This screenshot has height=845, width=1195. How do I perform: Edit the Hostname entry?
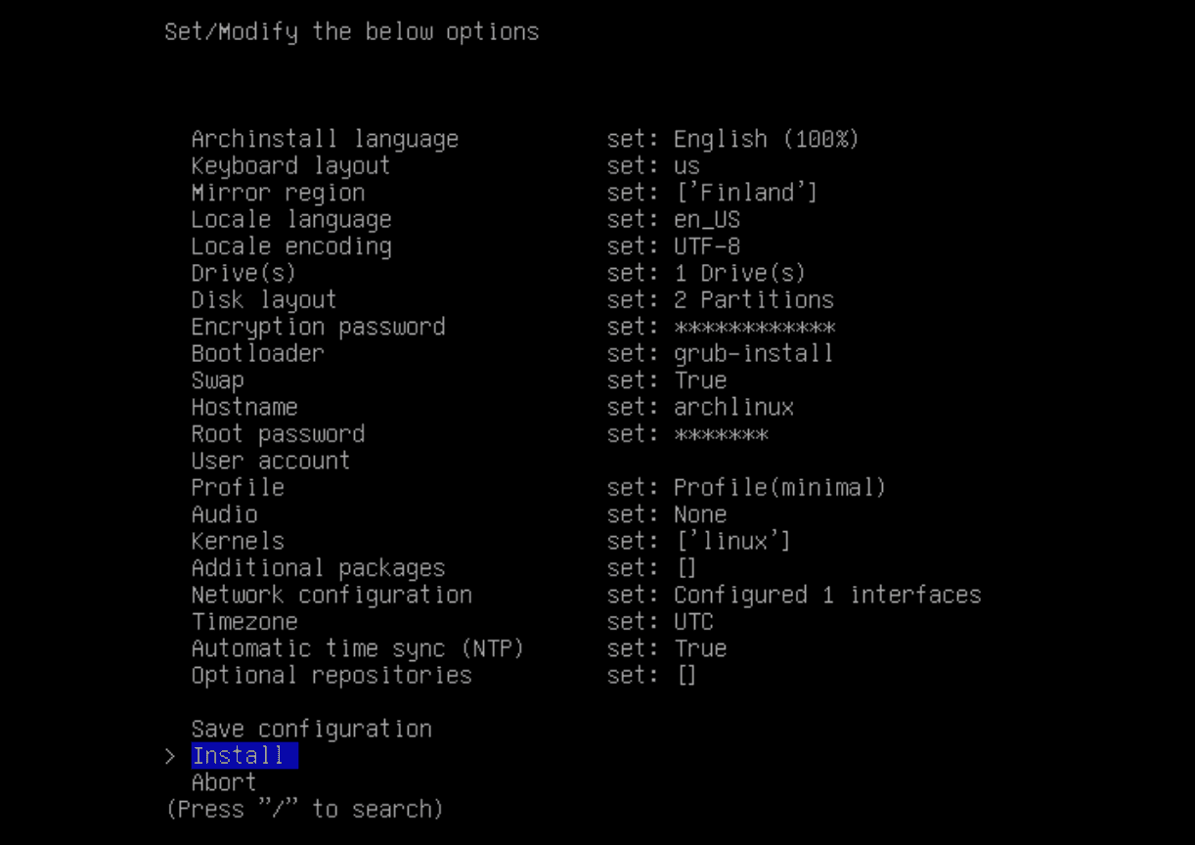(244, 407)
